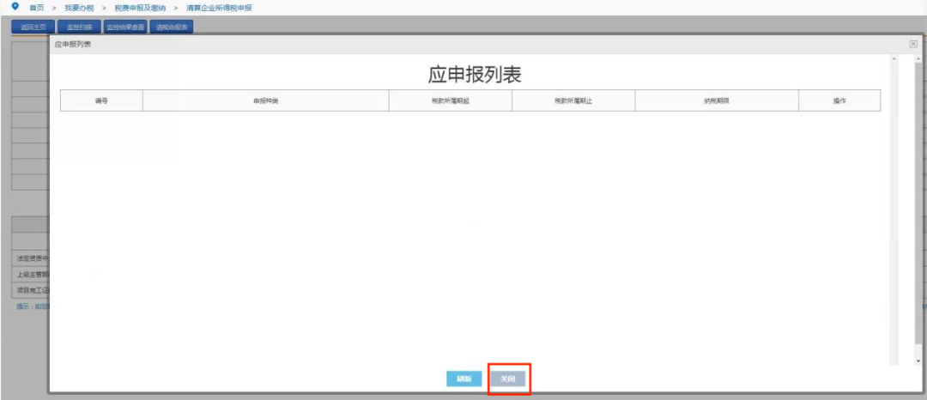Click the 税款所属期起 column header
This screenshot has width=927, height=400.
[x=450, y=101]
